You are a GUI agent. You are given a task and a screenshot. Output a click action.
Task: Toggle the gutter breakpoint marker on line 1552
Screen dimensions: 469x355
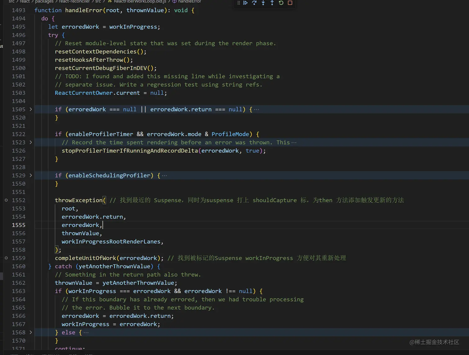[x=6, y=200]
